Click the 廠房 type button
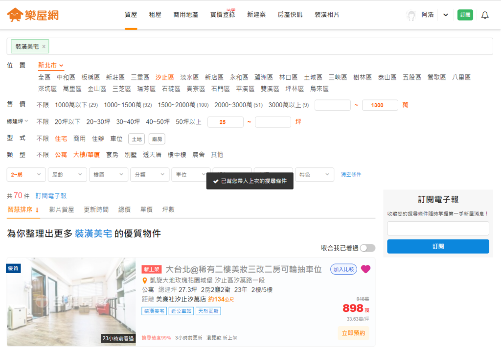 (157, 139)
